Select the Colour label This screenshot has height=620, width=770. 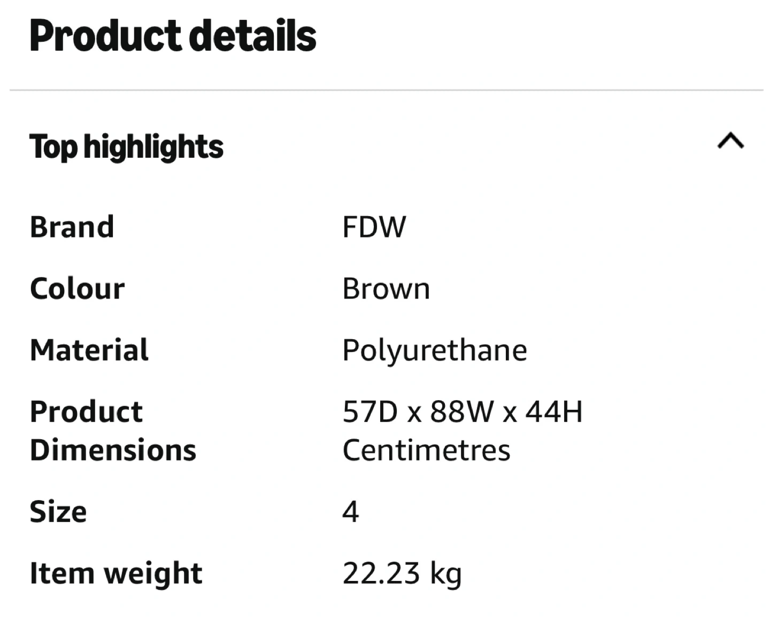tap(77, 288)
